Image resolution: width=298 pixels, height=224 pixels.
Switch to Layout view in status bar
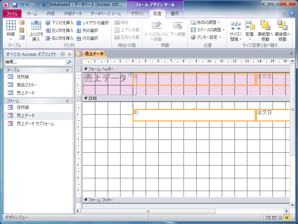click(x=280, y=218)
